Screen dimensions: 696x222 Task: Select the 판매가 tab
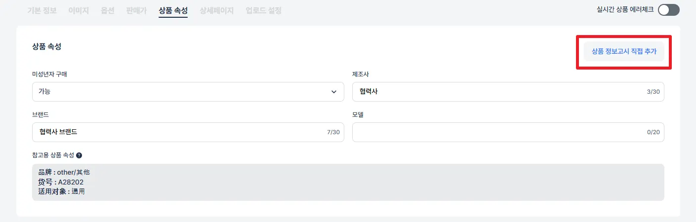[136, 10]
